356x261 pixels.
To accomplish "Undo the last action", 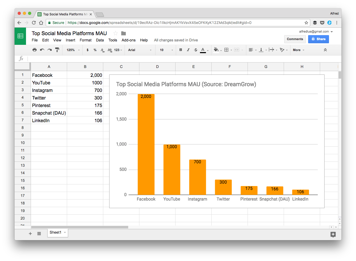I will [42, 50].
